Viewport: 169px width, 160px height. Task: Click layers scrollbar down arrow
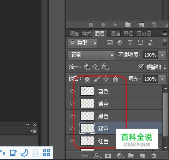pos(166,148)
